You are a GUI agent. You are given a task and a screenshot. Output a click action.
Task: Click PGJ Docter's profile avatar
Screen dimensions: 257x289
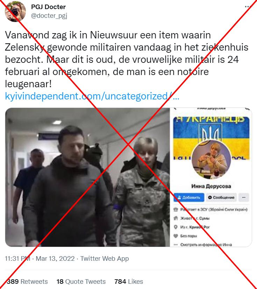pyautogui.click(x=15, y=12)
